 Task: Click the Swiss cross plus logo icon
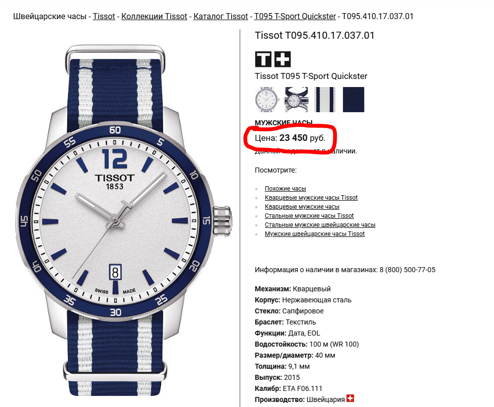tap(283, 59)
